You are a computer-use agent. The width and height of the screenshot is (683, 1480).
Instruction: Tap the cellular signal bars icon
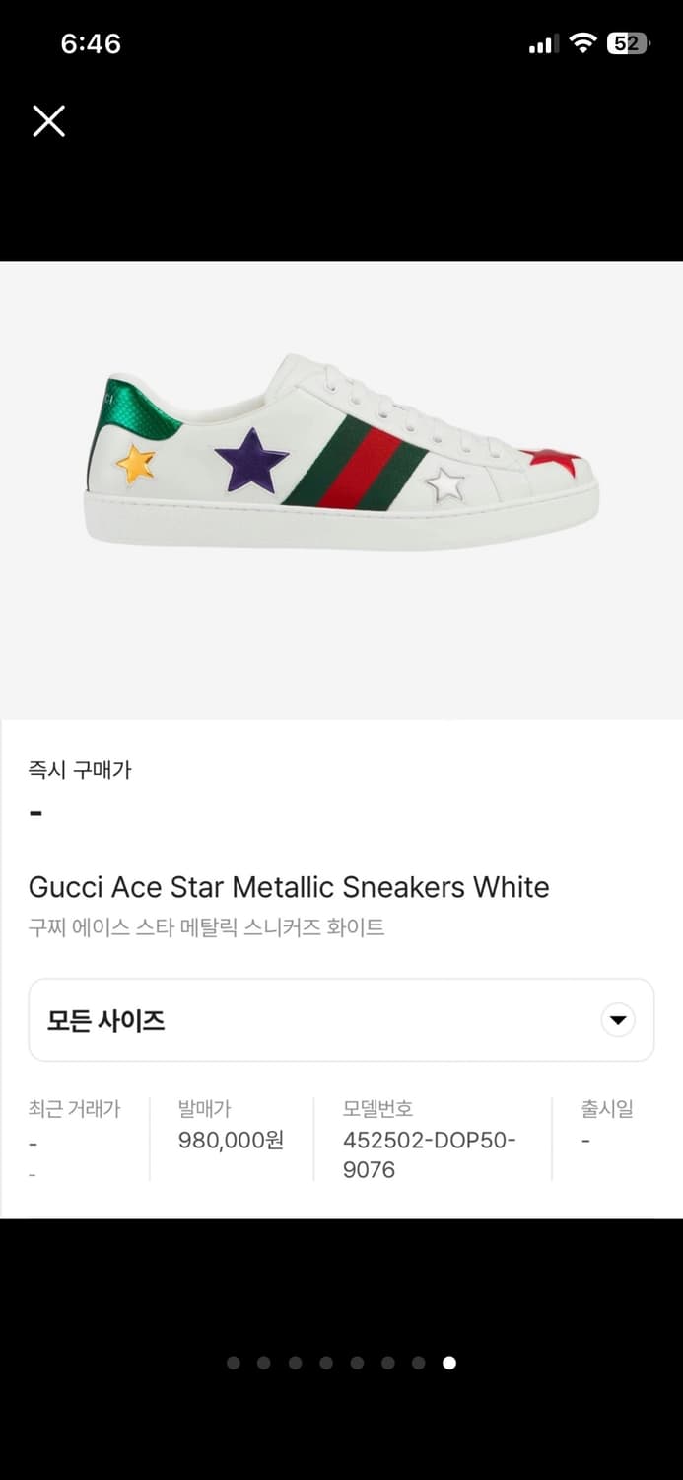pos(543,44)
